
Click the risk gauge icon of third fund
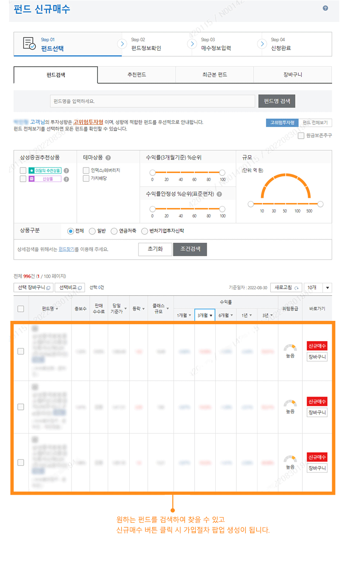click(290, 459)
